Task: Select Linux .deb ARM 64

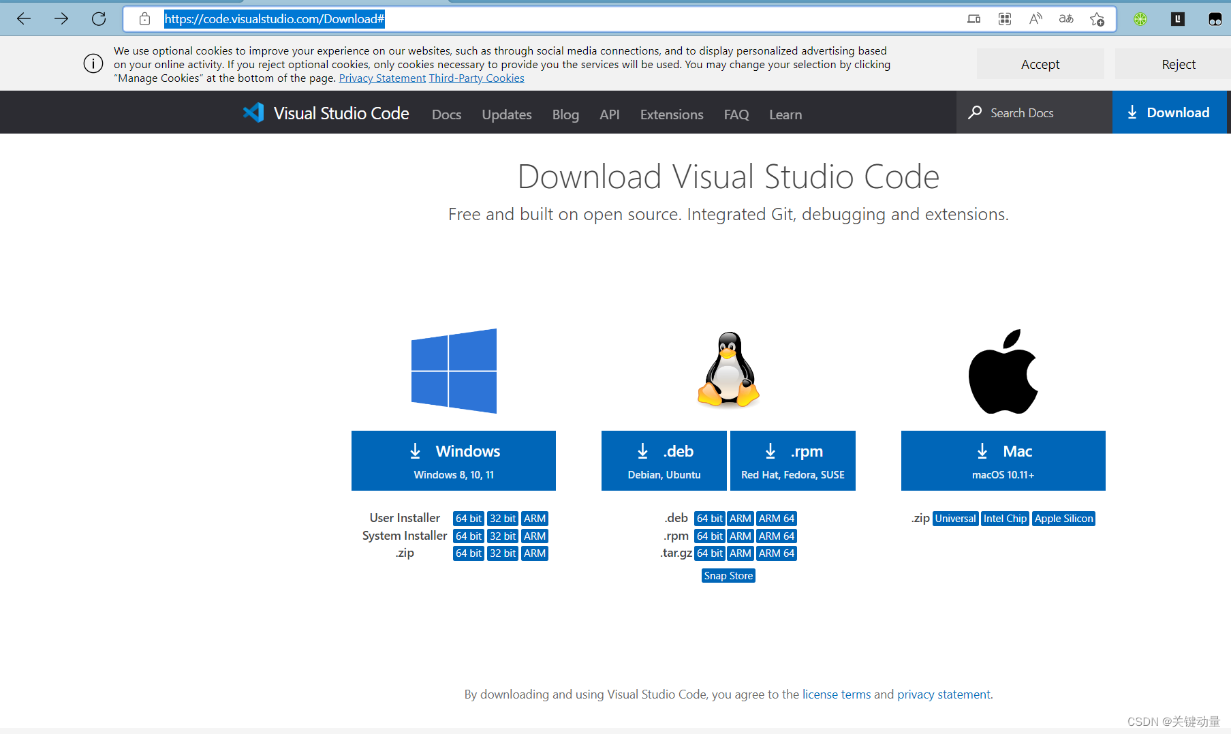Action: coord(777,519)
